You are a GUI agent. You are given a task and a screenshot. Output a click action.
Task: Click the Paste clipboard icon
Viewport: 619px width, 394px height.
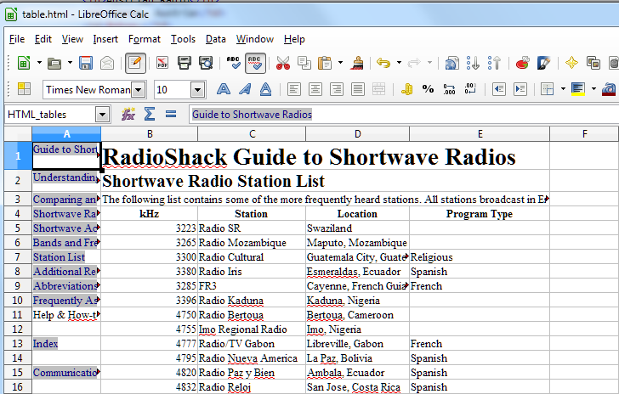tap(325, 63)
